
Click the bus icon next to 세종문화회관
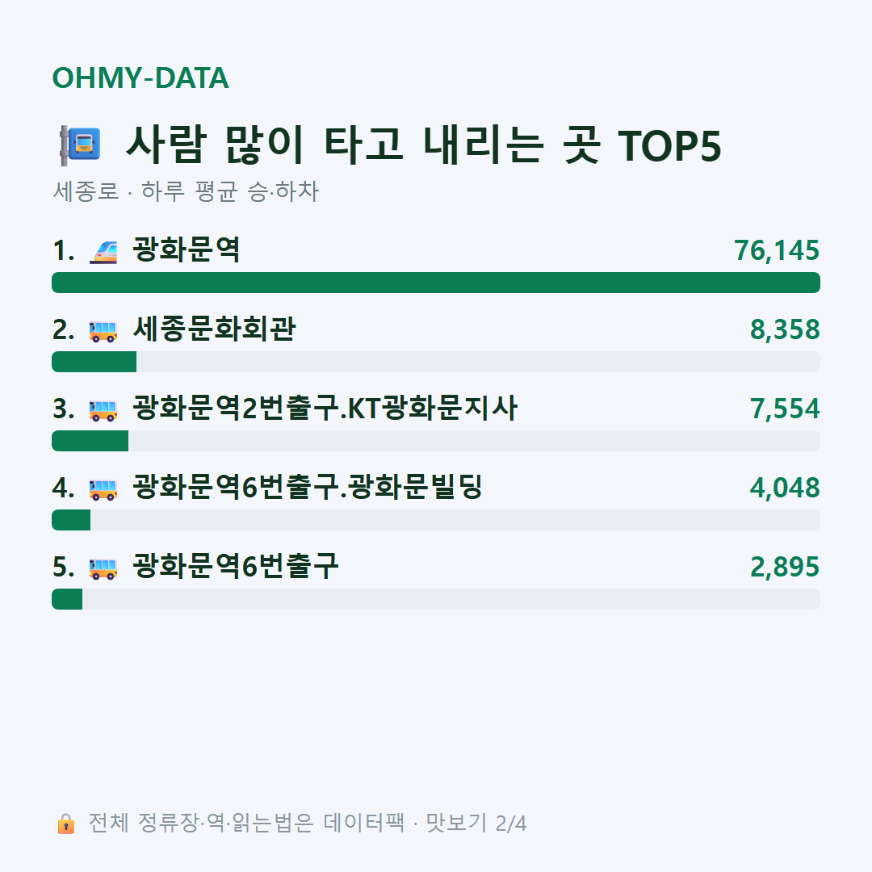[103, 331]
